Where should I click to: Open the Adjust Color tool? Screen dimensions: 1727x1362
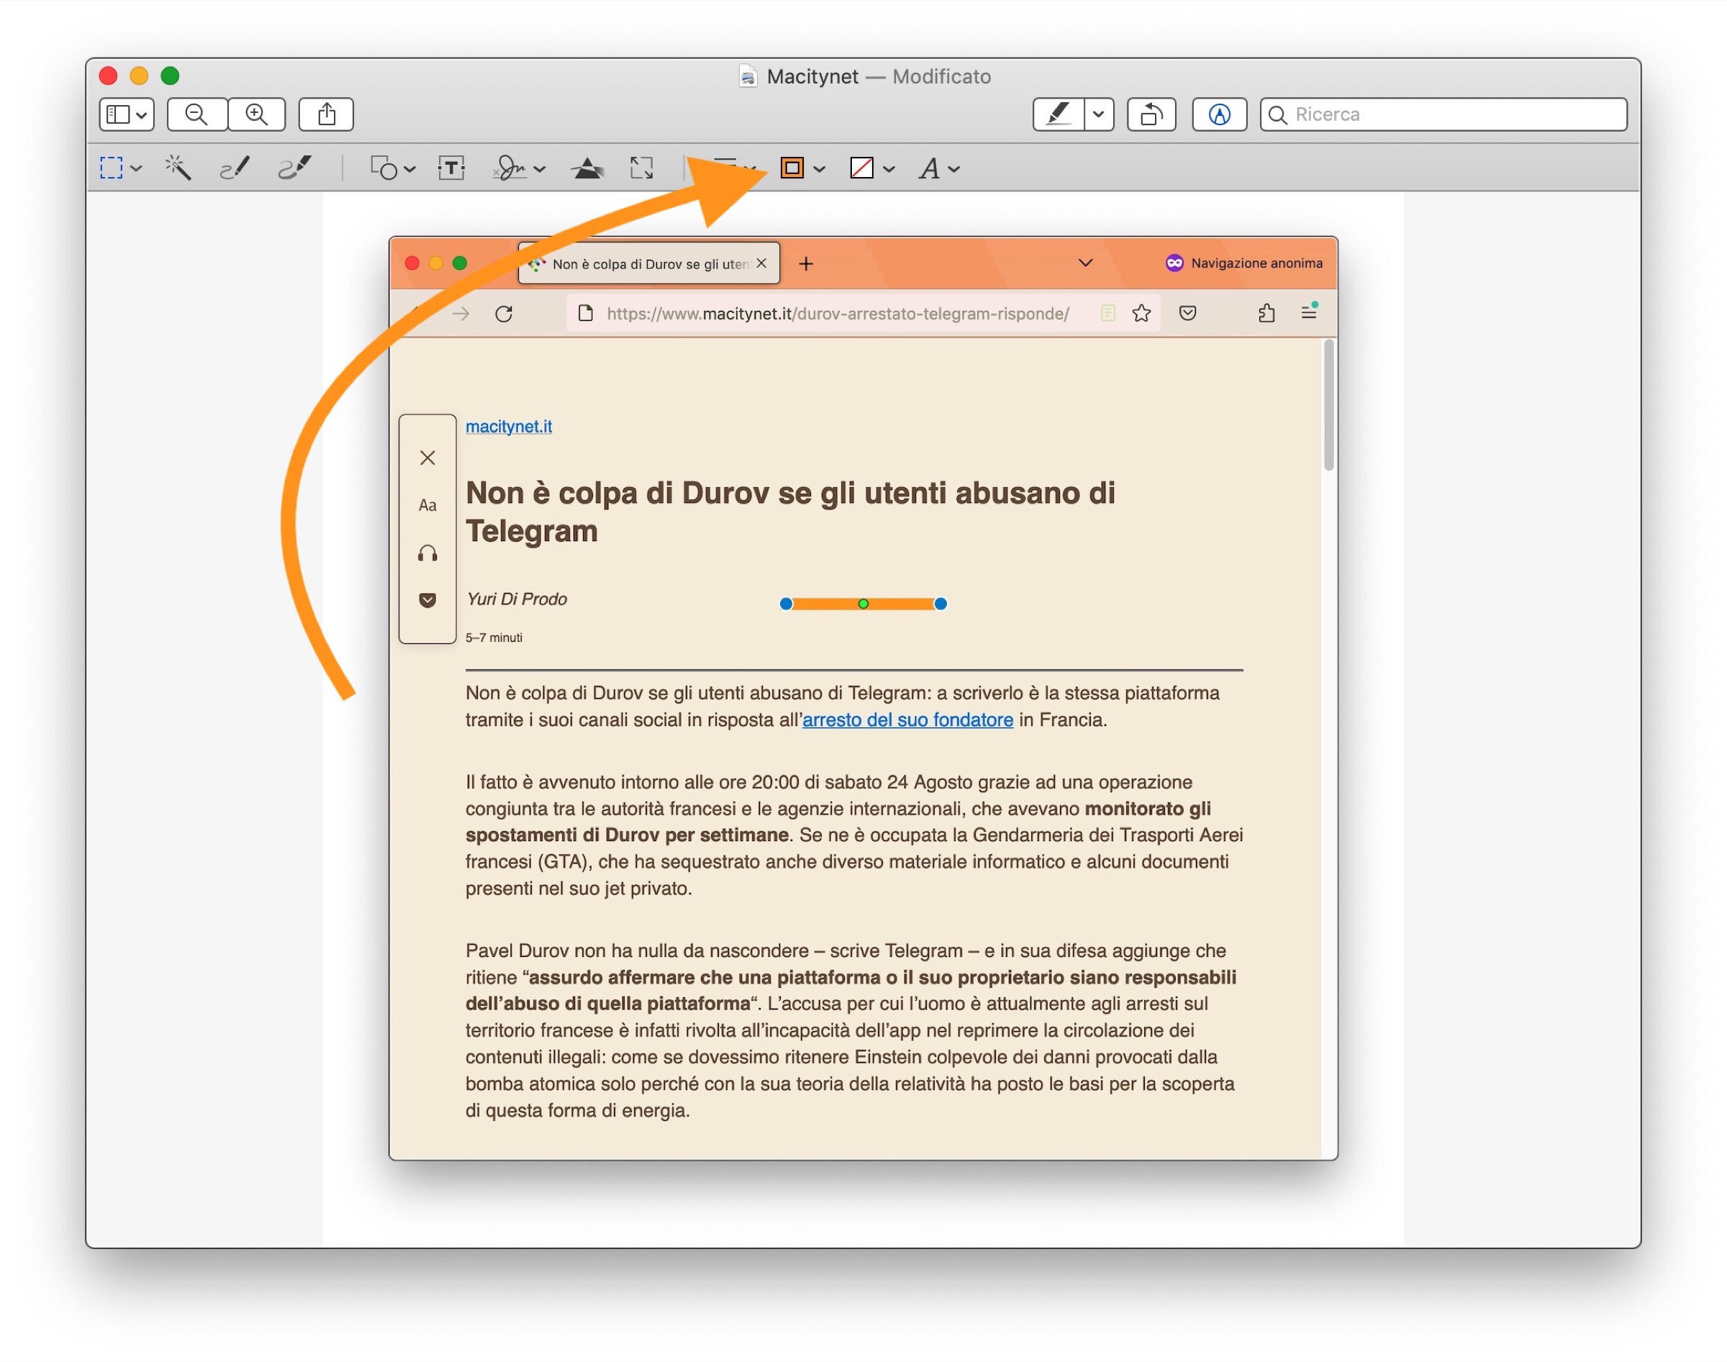587,168
